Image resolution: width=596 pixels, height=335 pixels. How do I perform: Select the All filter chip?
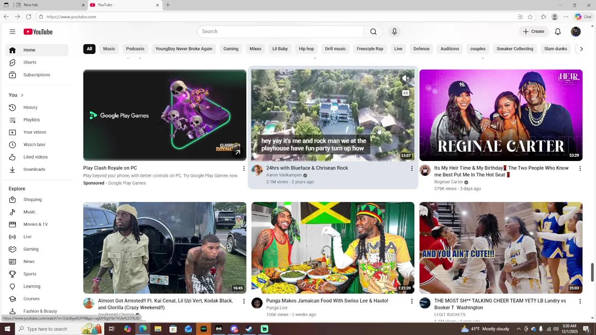tap(89, 49)
